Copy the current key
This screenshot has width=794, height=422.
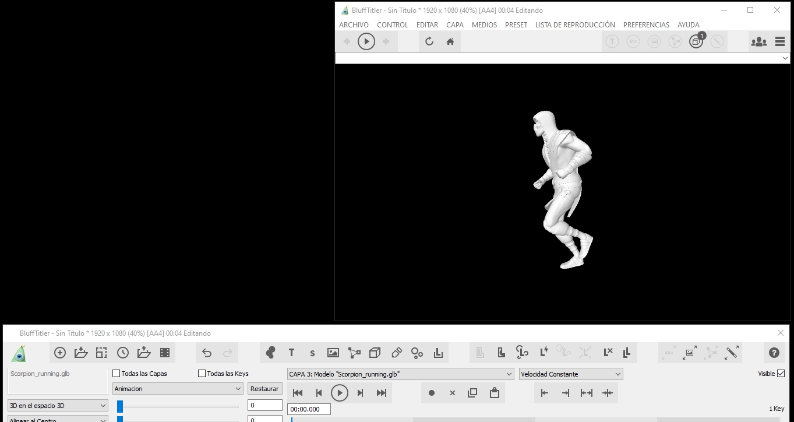click(473, 393)
